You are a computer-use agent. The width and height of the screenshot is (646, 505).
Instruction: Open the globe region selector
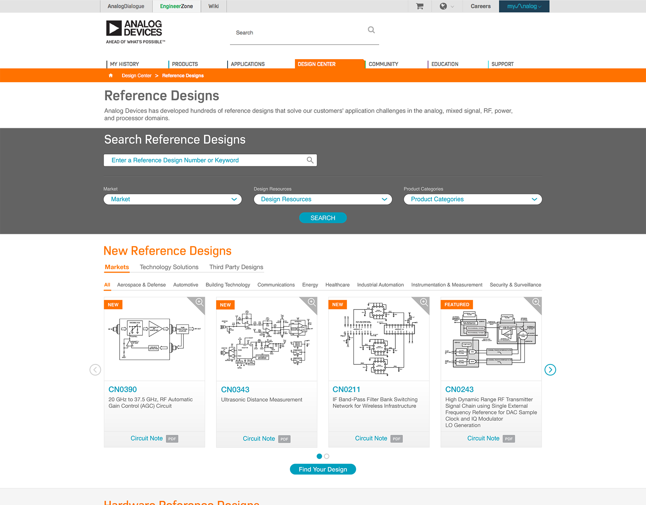(447, 6)
